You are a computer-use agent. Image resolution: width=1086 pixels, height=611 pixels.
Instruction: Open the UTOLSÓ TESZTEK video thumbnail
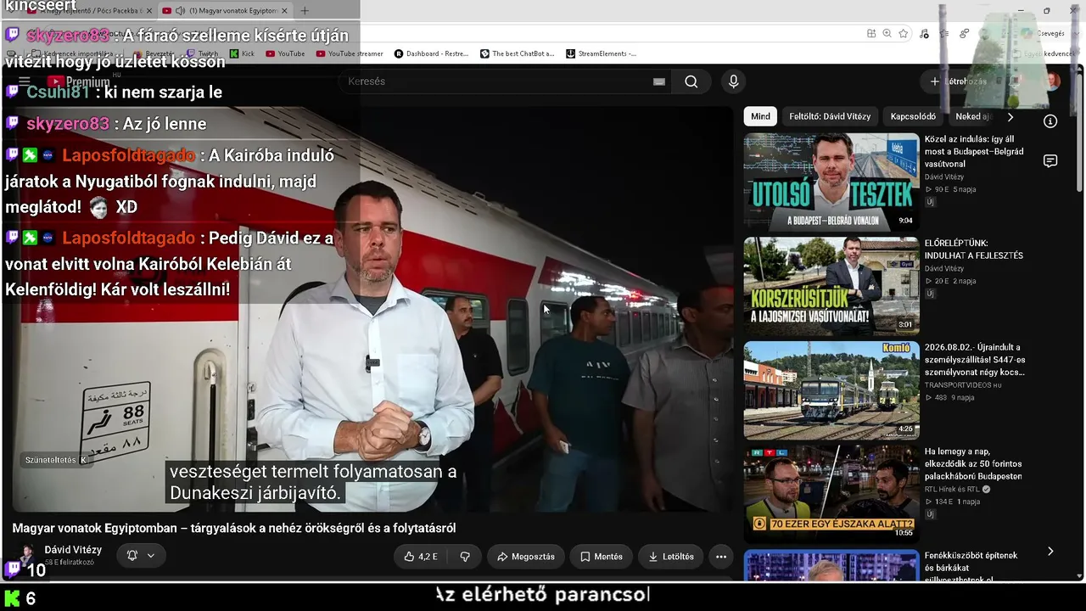click(831, 182)
